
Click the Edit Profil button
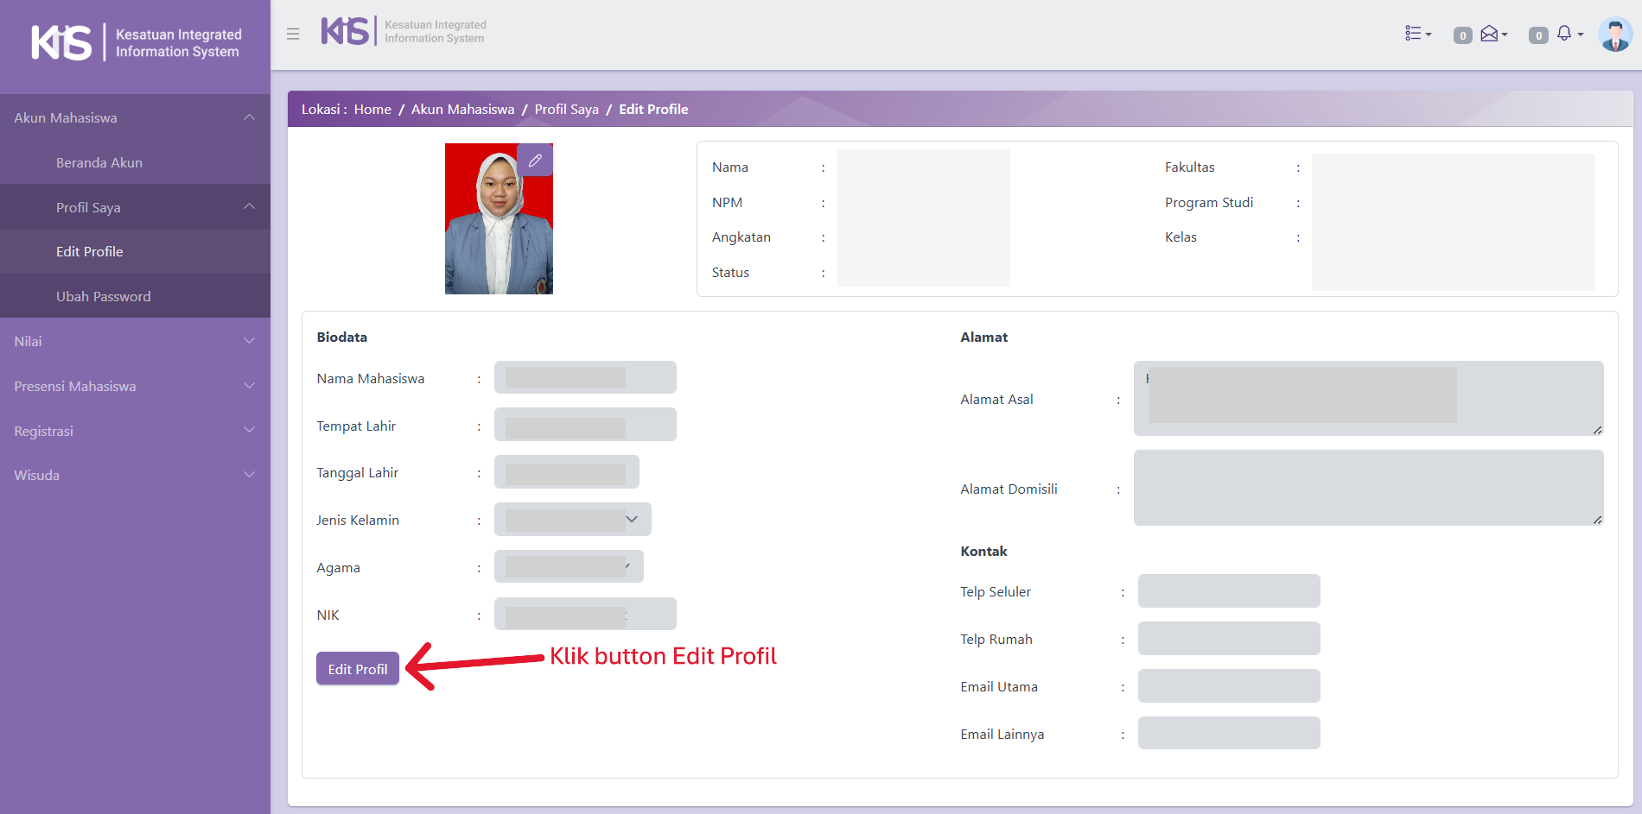[357, 669]
